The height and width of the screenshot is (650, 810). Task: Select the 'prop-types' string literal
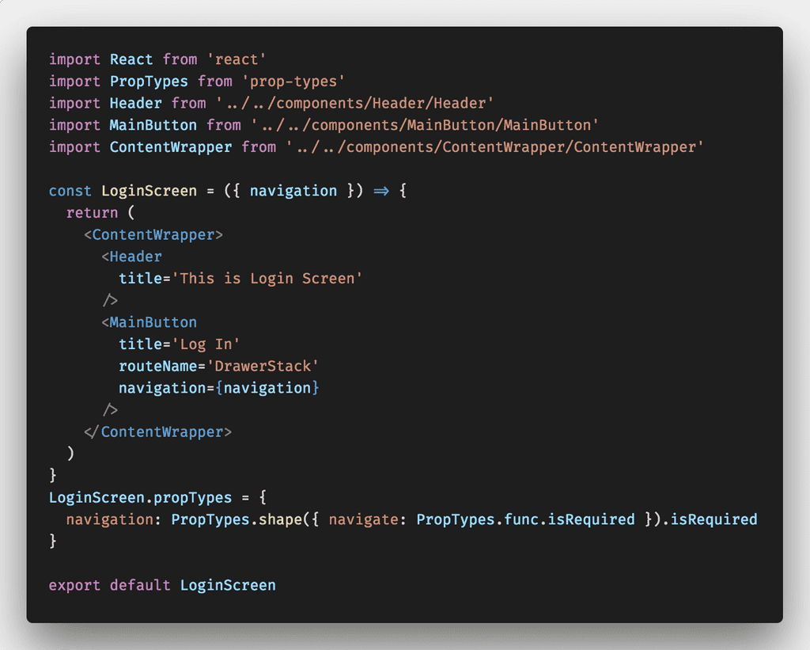click(293, 82)
